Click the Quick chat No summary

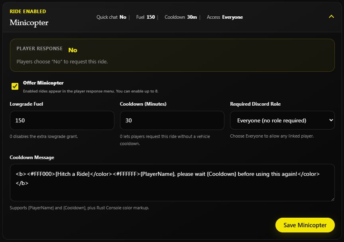coord(111,17)
